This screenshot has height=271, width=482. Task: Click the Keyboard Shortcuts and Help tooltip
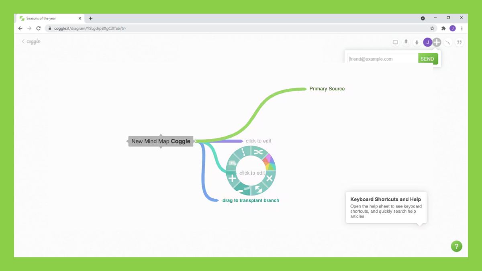(x=386, y=207)
